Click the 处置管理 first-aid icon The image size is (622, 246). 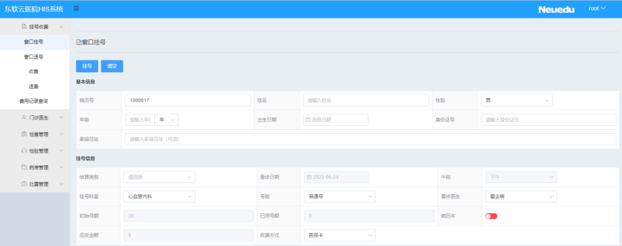click(24, 184)
